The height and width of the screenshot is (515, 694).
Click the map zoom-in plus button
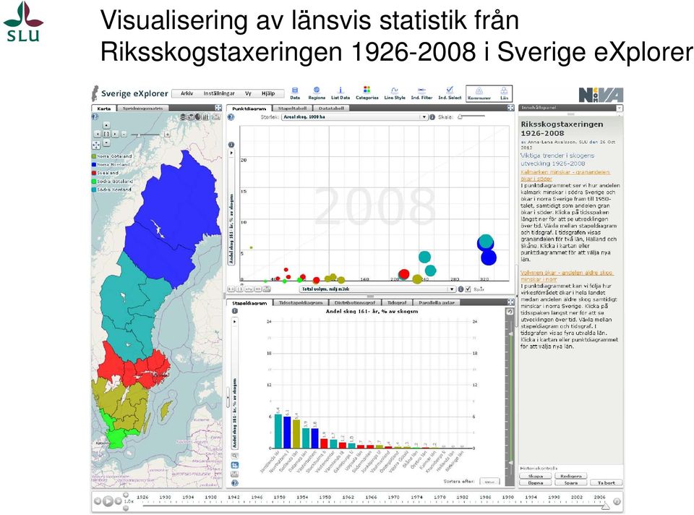click(167, 134)
